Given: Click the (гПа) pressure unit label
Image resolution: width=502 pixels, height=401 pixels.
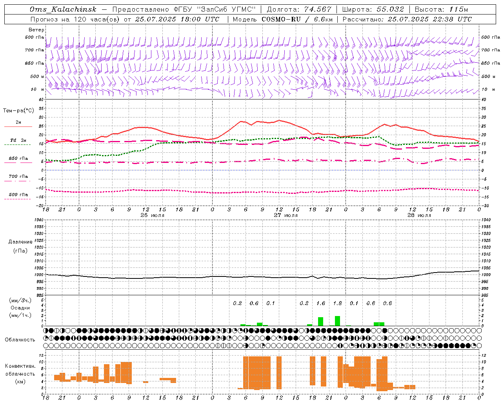Looking at the screenshot, I should (x=20, y=251).
